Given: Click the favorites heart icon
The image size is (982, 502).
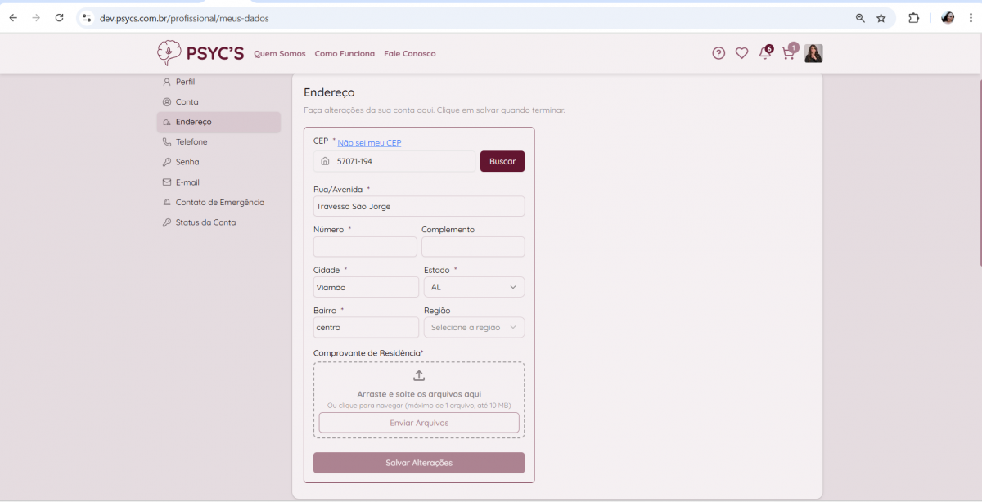Looking at the screenshot, I should point(741,53).
